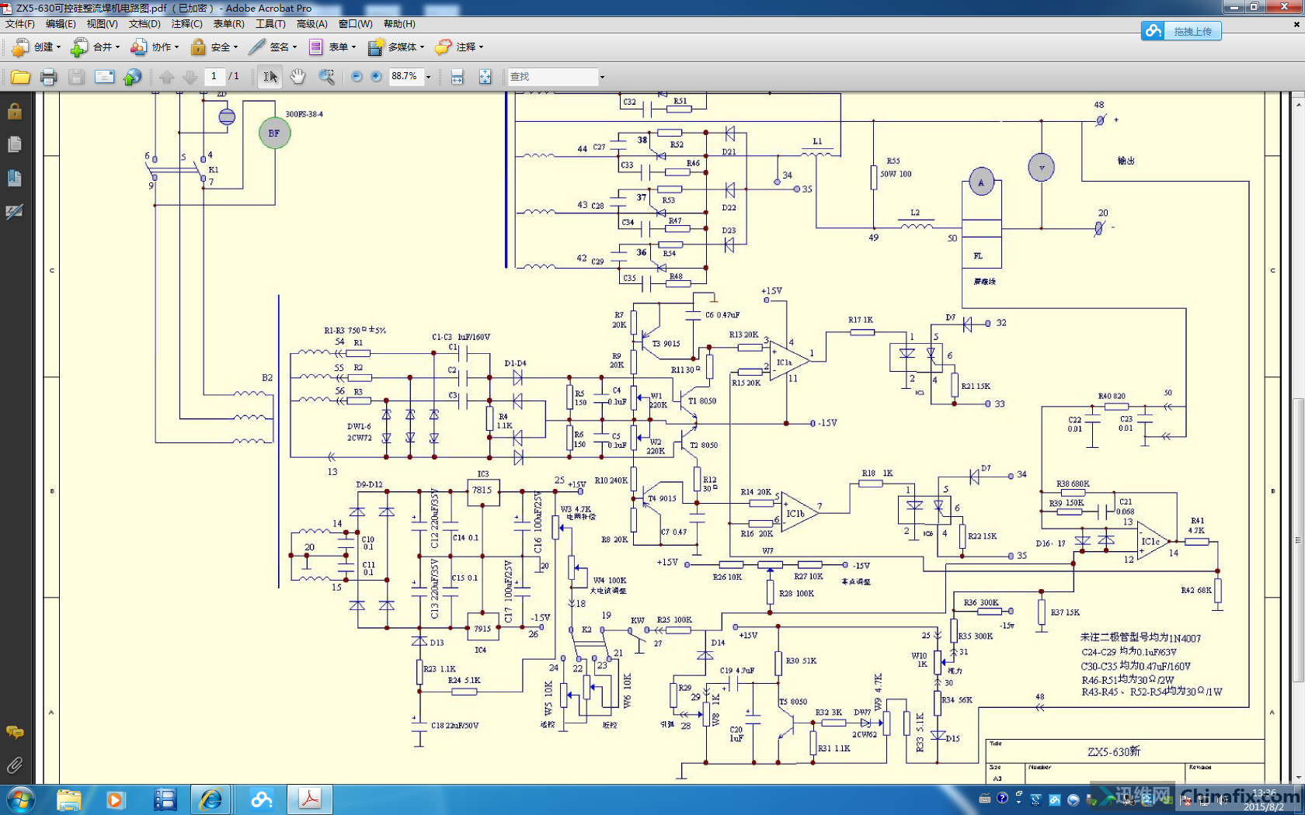This screenshot has width=1305, height=815.
Task: Click the Windows Start button
Action: click(20, 799)
